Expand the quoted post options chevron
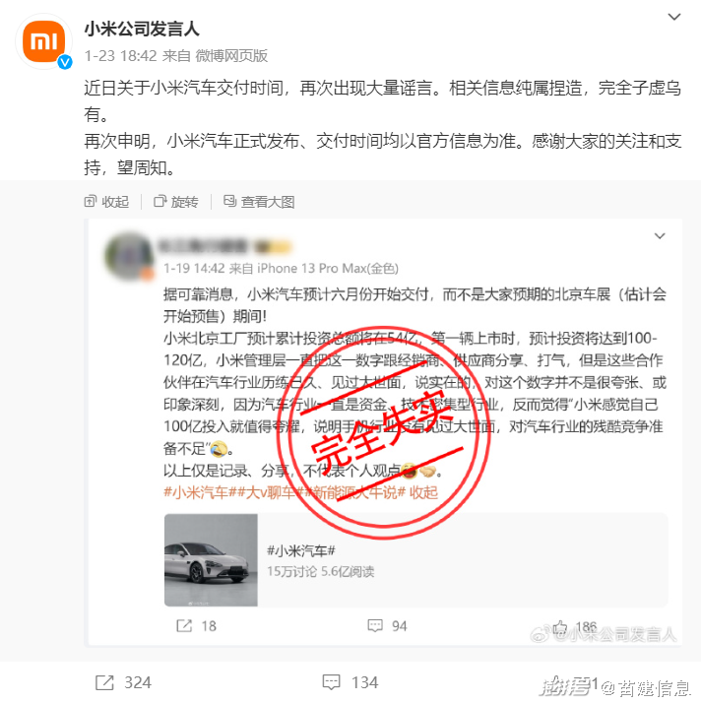701x703 pixels. (x=660, y=236)
